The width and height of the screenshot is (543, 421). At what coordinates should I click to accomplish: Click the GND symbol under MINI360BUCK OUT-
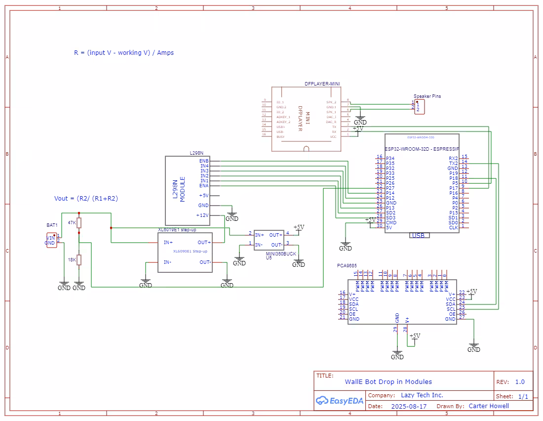pos(299,262)
